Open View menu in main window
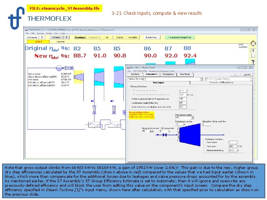 coord(56,33)
